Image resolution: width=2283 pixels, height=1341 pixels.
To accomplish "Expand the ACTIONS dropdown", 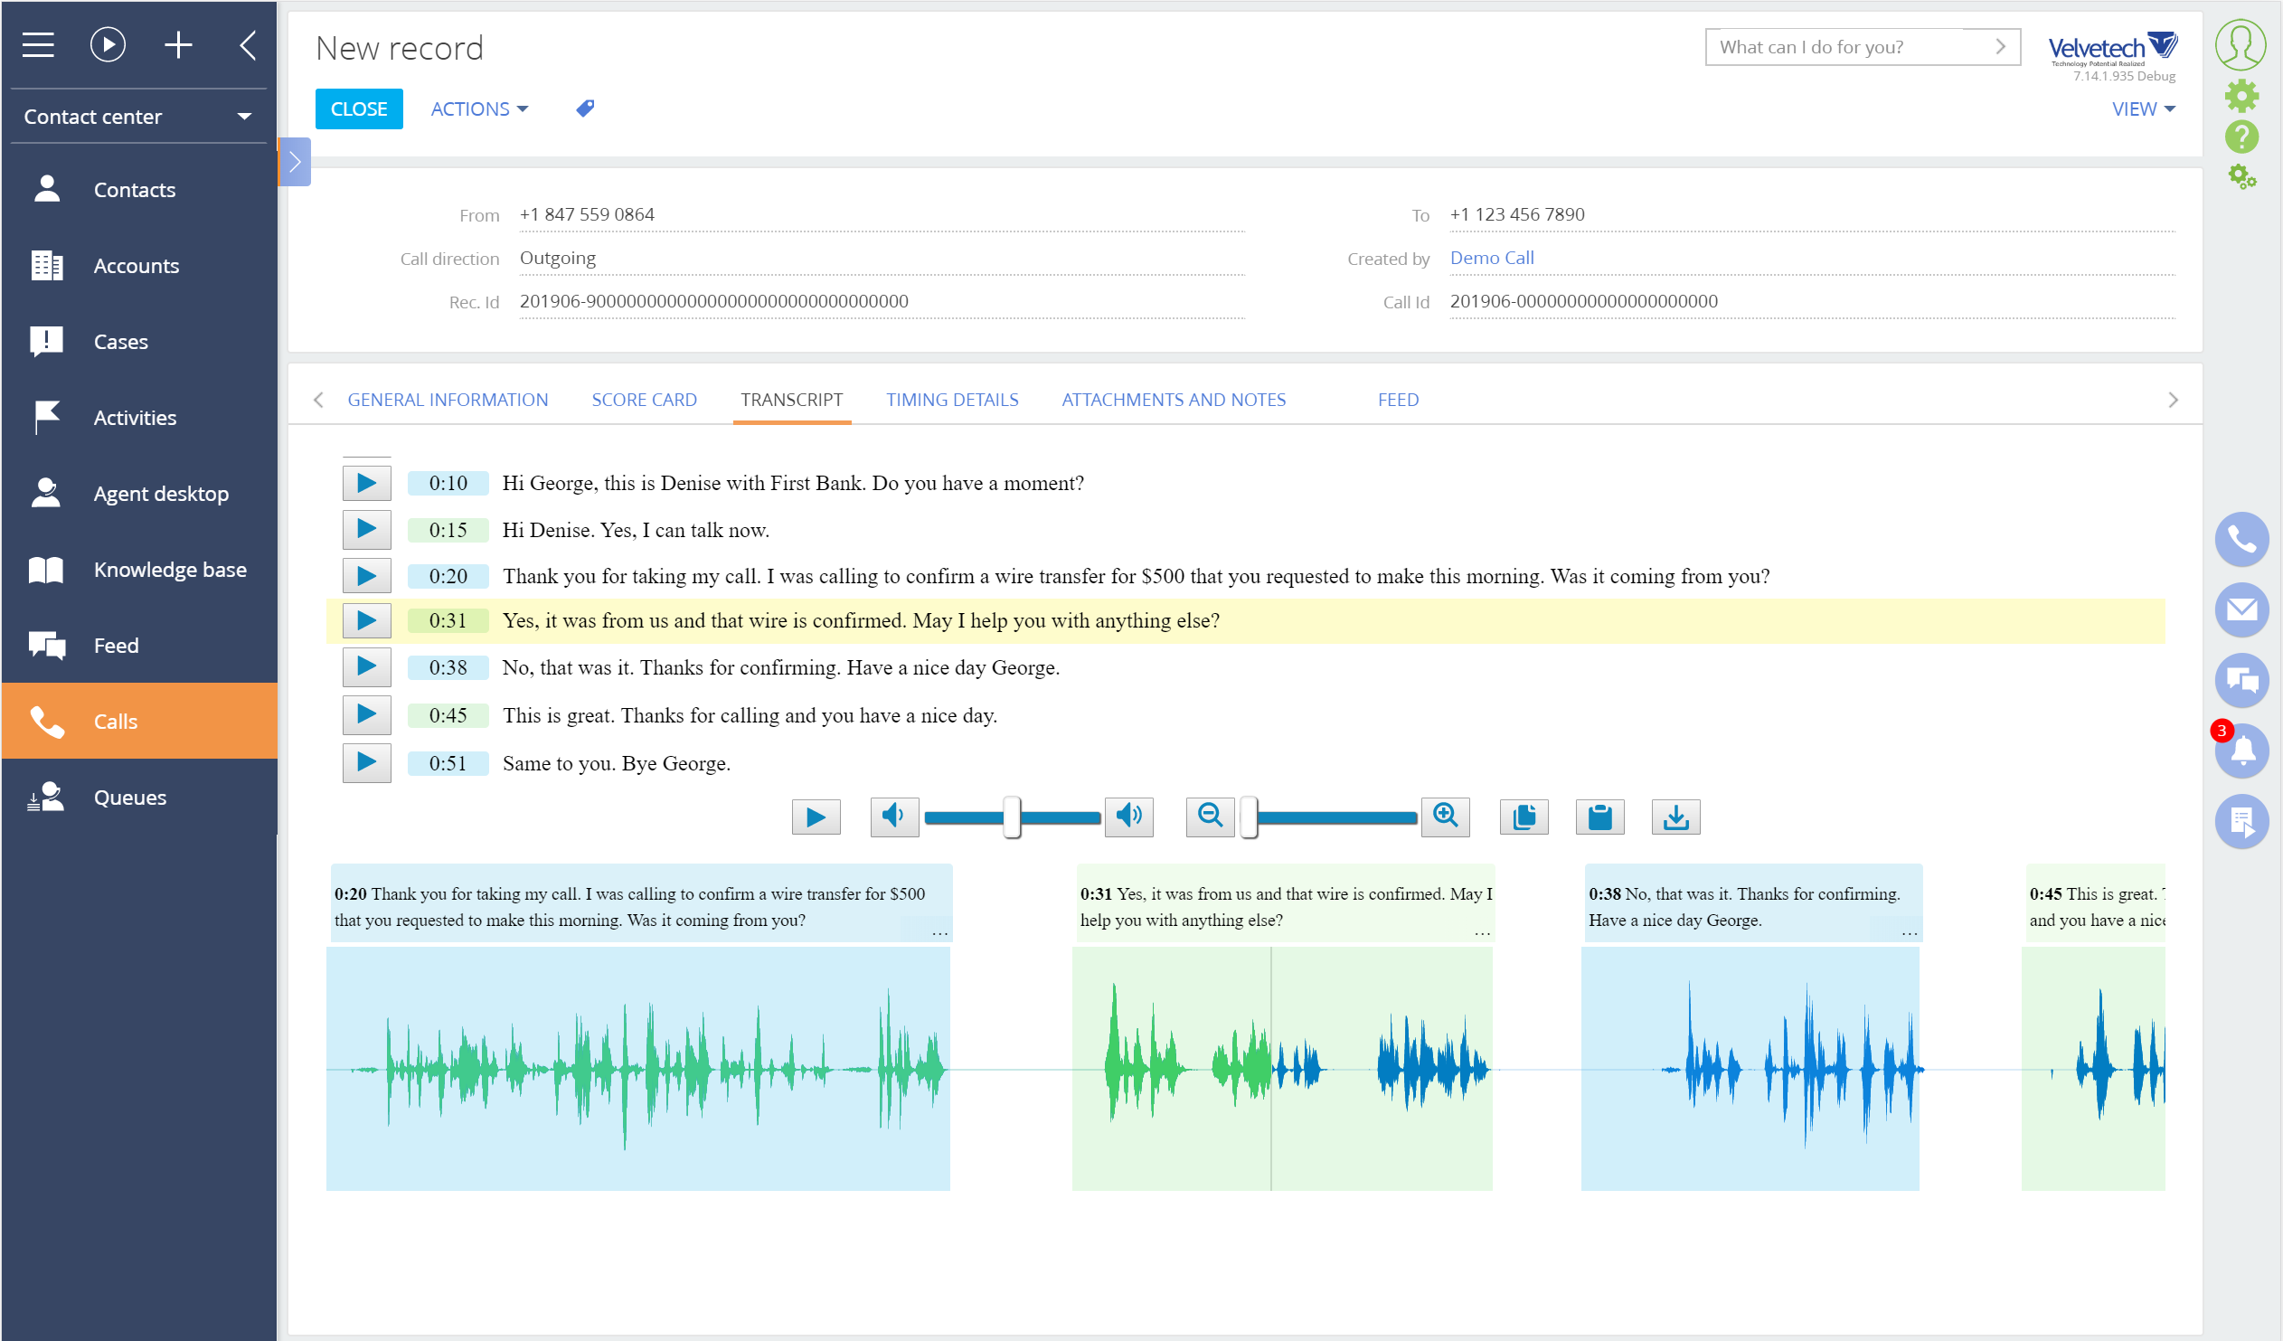I will pos(479,108).
